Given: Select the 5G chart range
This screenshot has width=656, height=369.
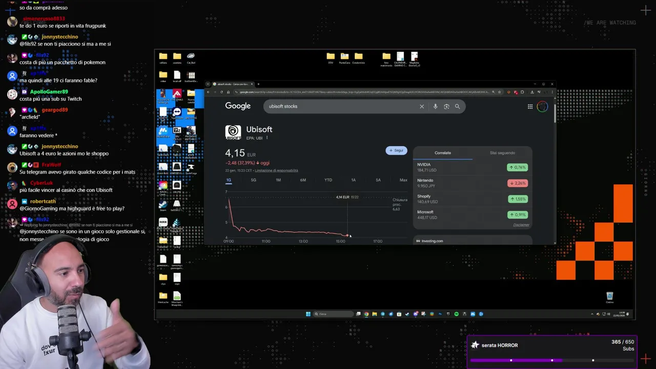Looking at the screenshot, I should [x=253, y=180].
